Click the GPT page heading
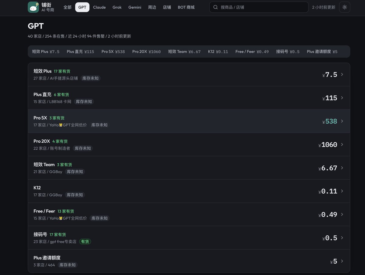The image size is (365, 275). pyautogui.click(x=36, y=26)
